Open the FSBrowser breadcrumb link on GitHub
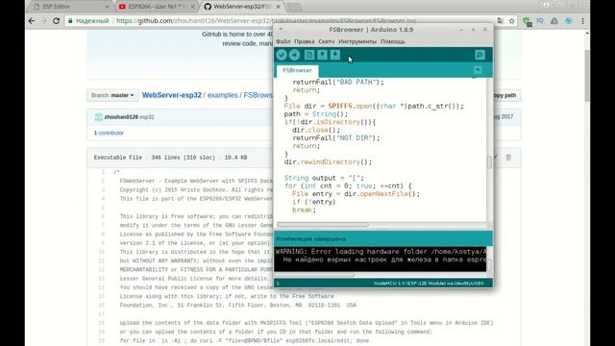 coord(258,95)
